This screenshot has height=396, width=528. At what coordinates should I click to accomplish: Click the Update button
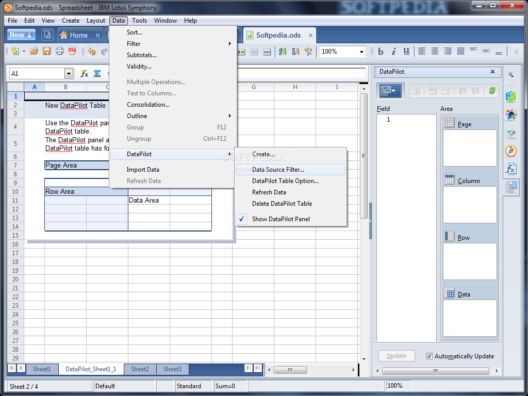pyautogui.click(x=397, y=356)
